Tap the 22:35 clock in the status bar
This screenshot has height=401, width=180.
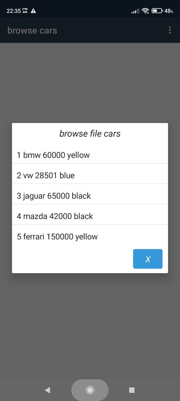point(14,11)
